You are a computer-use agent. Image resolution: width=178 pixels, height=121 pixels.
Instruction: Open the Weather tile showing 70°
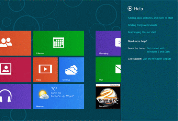(x=59, y=96)
